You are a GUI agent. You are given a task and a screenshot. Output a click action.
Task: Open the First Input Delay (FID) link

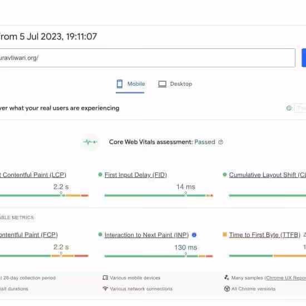[x=135, y=175]
